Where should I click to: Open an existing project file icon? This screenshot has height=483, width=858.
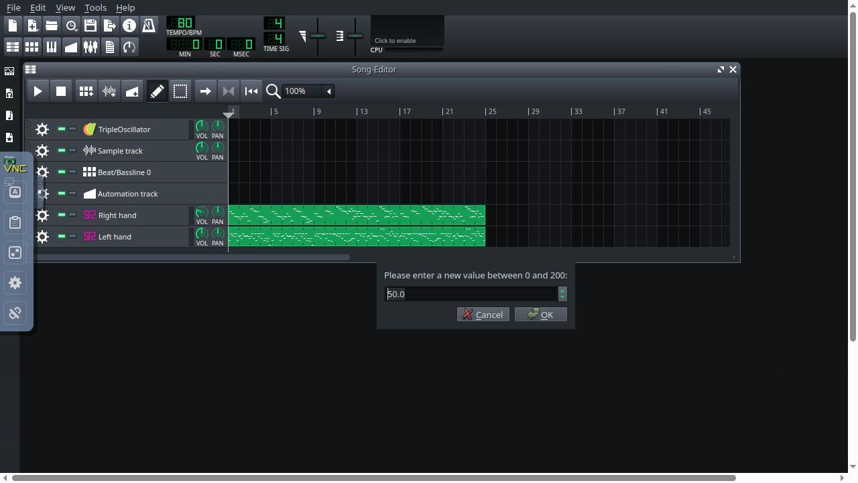pyautogui.click(x=52, y=25)
